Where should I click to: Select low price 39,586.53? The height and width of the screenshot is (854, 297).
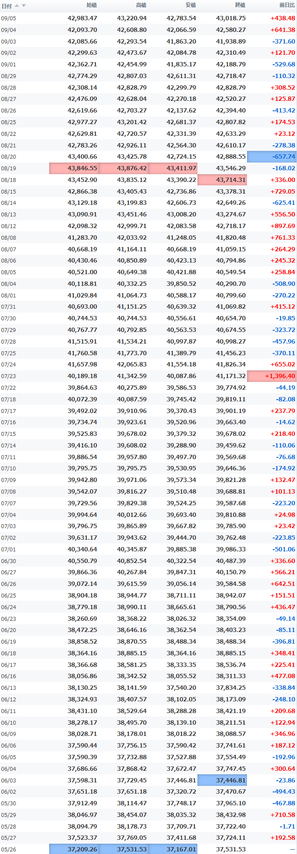pos(181,388)
